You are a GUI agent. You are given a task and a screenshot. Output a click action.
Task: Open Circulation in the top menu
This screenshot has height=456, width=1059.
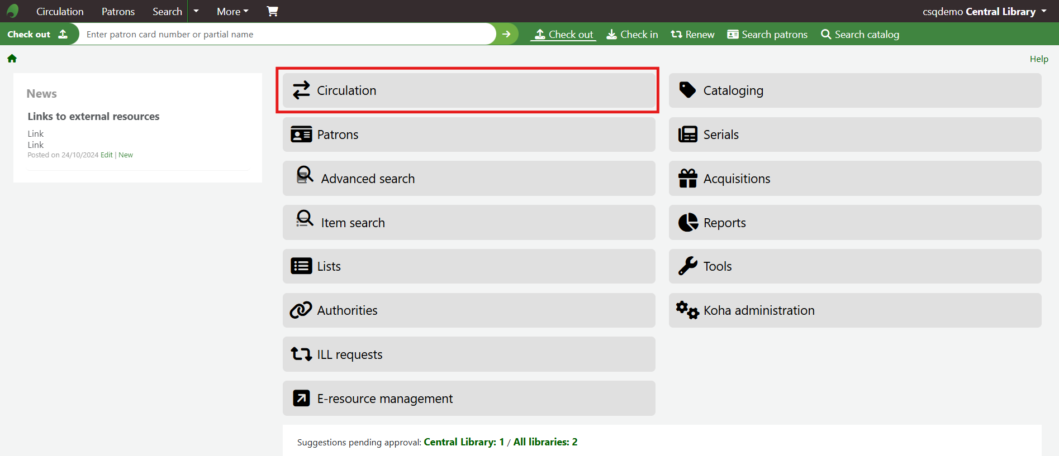(x=60, y=11)
